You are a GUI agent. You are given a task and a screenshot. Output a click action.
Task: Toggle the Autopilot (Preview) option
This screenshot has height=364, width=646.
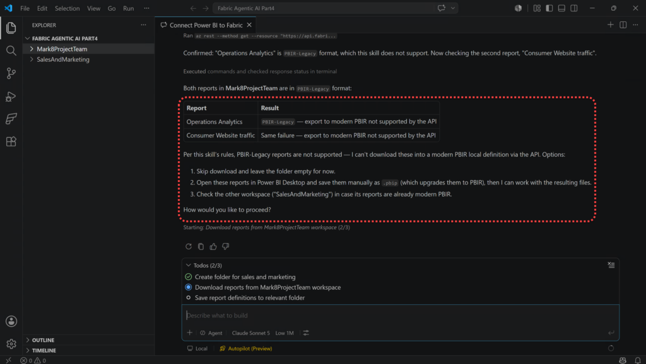tap(246, 348)
